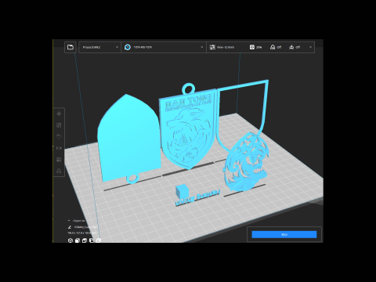This screenshot has height=282, width=376.
Task: Switch to top view cube icon
Action: coord(85,240)
